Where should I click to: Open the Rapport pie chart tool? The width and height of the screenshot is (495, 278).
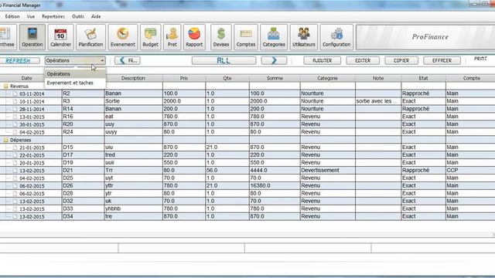pos(194,37)
